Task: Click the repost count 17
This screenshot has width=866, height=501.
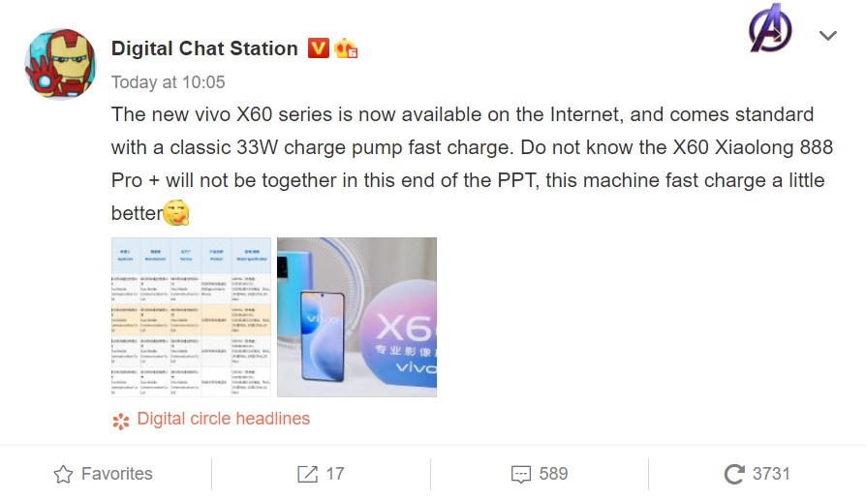Action: 334,474
